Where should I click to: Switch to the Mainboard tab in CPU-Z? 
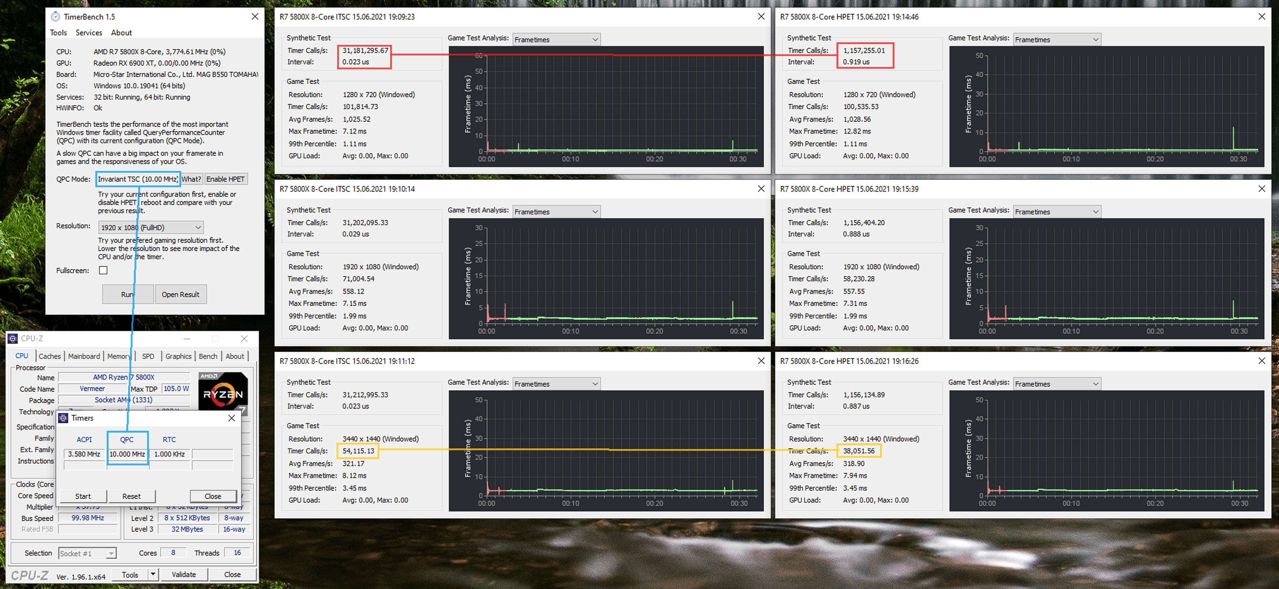[x=84, y=356]
